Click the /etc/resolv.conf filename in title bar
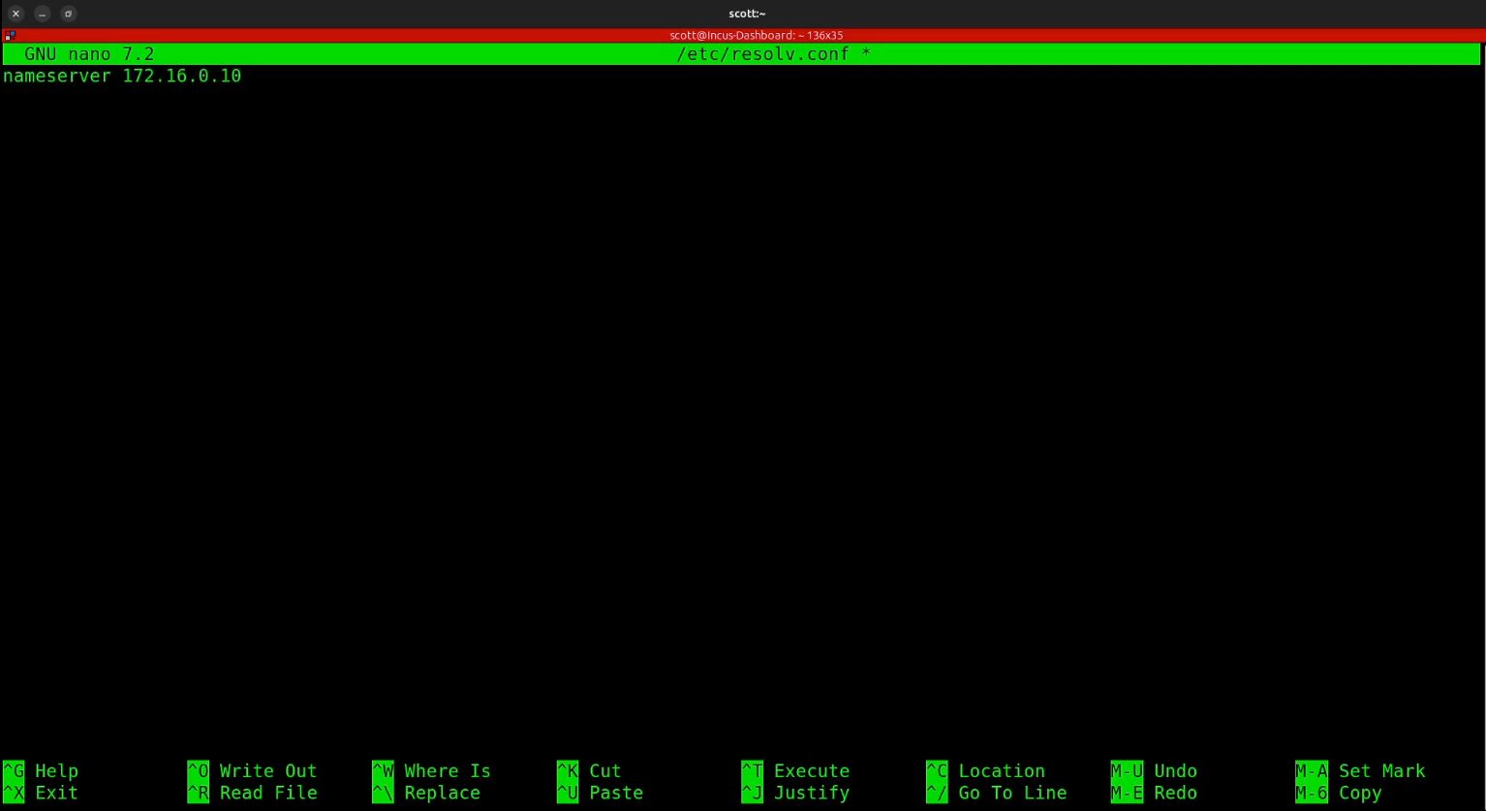 763,54
